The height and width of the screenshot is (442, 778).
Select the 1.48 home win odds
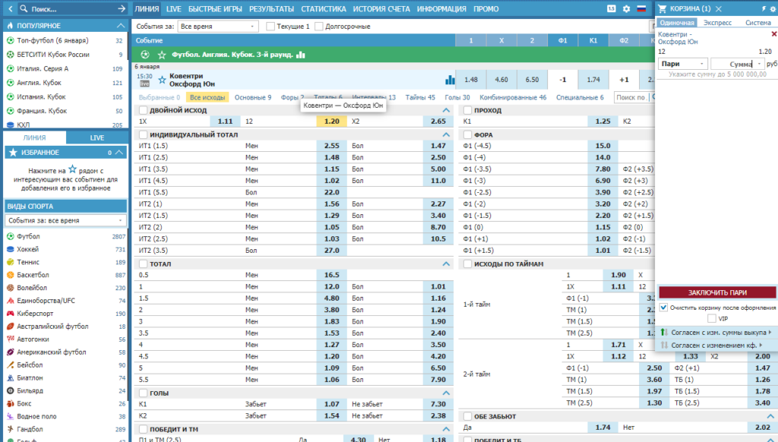pos(471,80)
